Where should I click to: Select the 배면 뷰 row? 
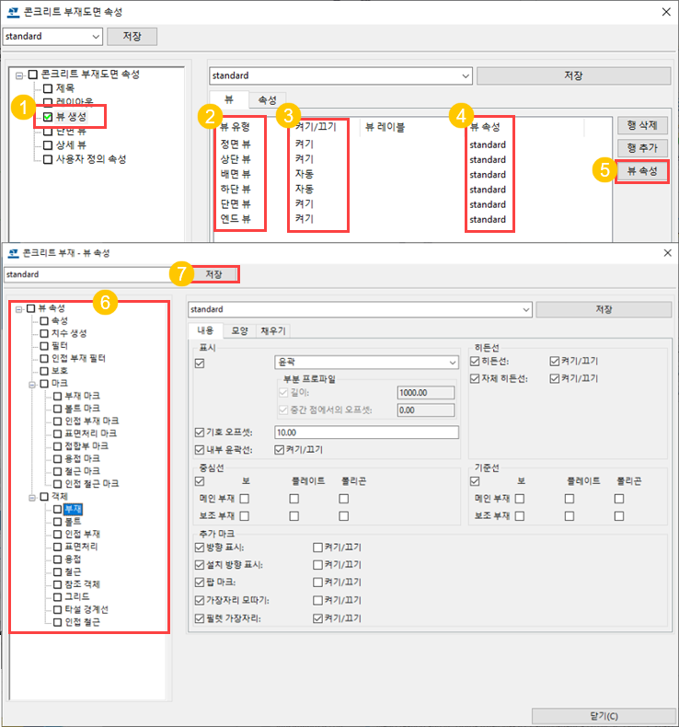click(412, 174)
